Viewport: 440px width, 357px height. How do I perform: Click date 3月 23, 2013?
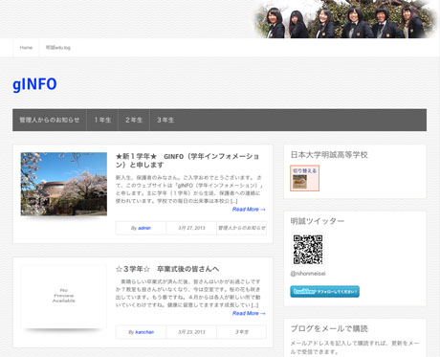191,332
